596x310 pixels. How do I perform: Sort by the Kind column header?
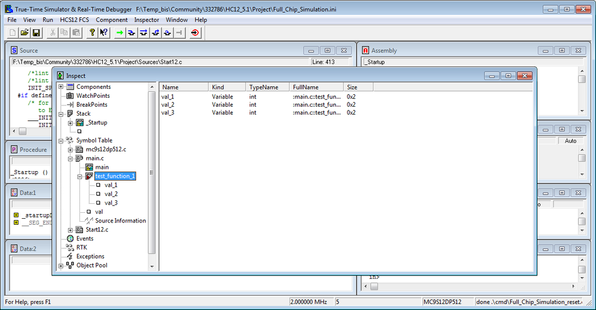(x=227, y=87)
